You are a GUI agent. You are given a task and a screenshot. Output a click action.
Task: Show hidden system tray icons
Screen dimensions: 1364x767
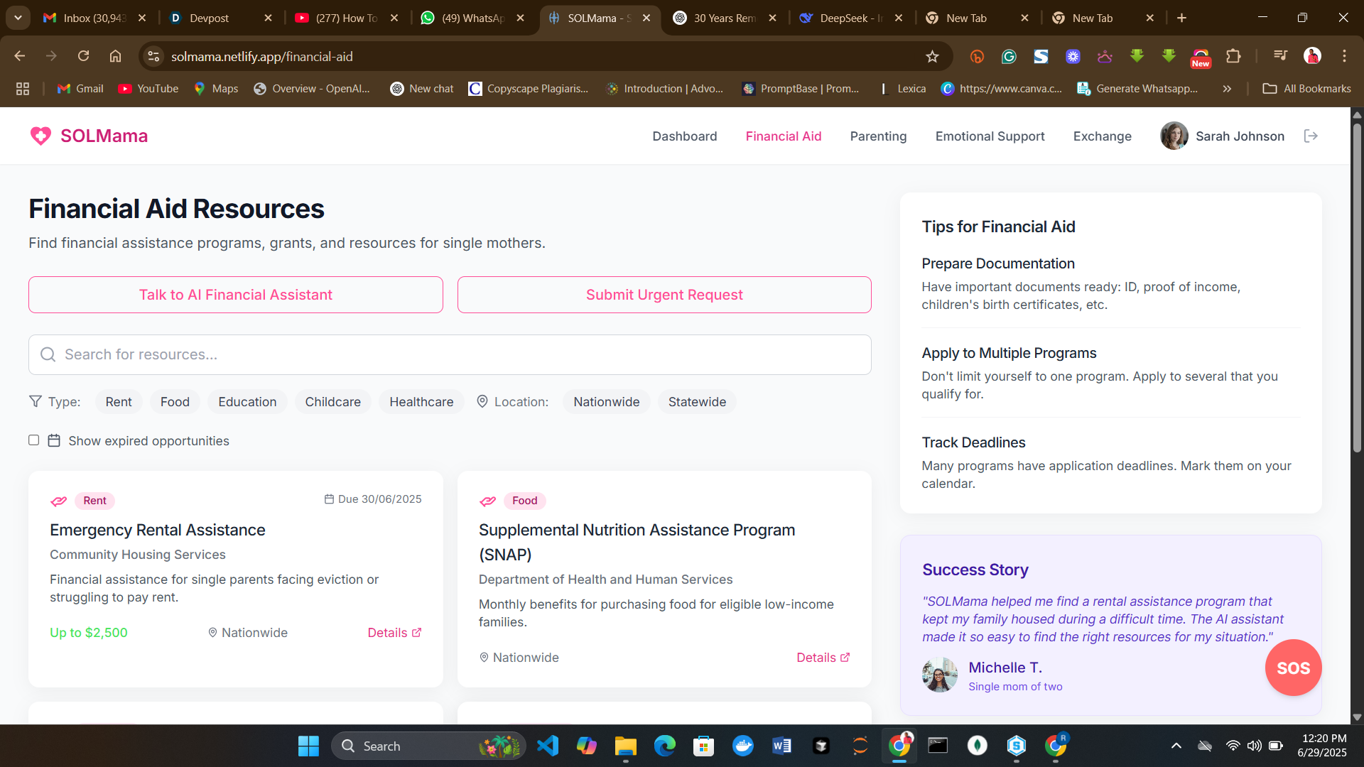click(x=1176, y=746)
